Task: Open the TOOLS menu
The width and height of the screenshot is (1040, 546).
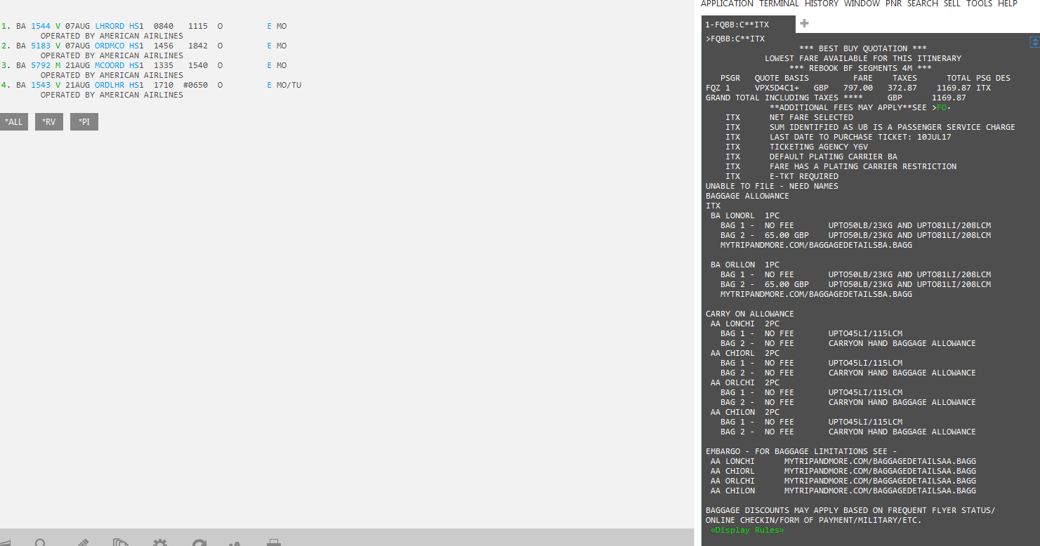Action: pyautogui.click(x=979, y=4)
